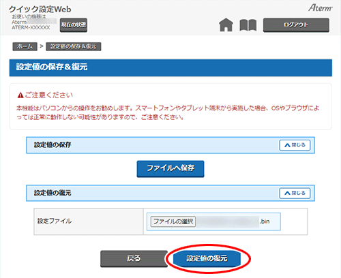This screenshot has width=341, height=278.
Task: Click the ご注意ください warning heading
Action: pos(45,95)
